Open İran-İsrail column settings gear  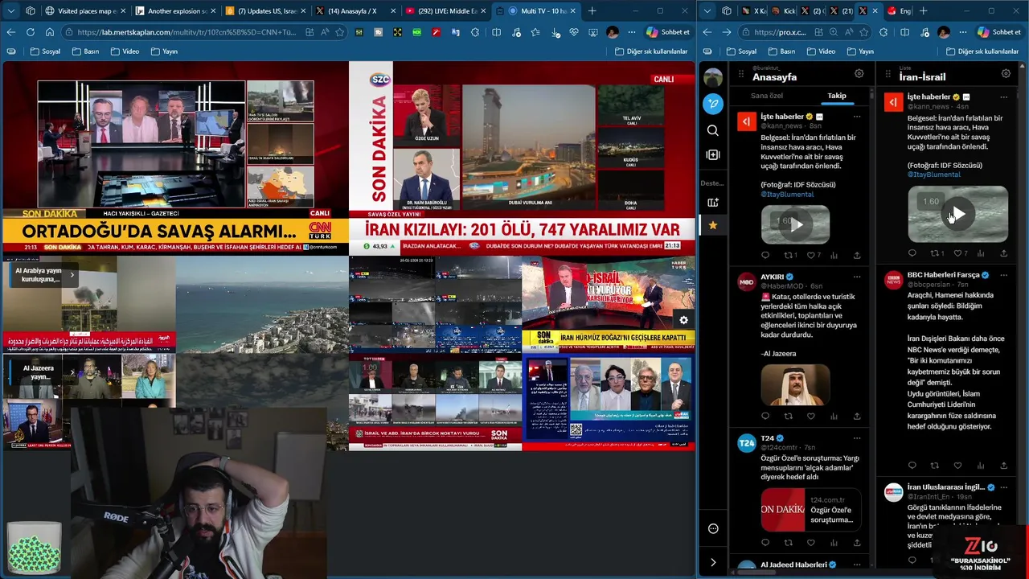(x=1005, y=74)
